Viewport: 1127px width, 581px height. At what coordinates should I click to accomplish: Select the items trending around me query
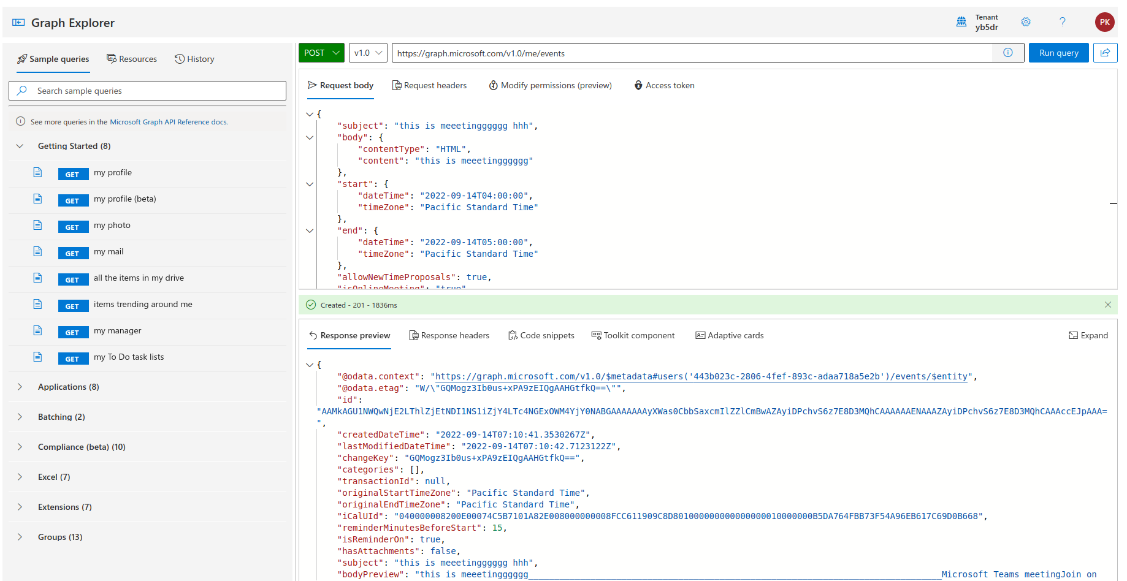(x=147, y=305)
